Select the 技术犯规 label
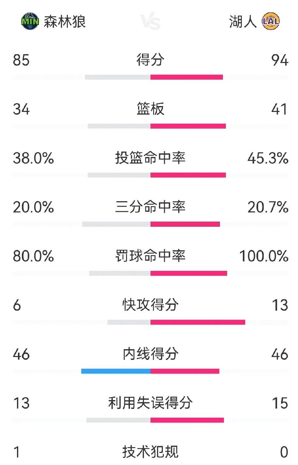The image size is (298, 465). pos(150,452)
